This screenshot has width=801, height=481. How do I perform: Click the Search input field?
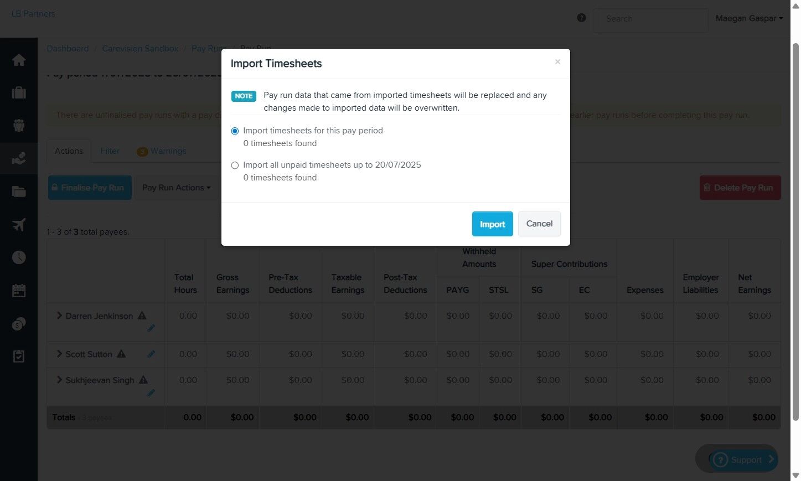pyautogui.click(x=650, y=19)
